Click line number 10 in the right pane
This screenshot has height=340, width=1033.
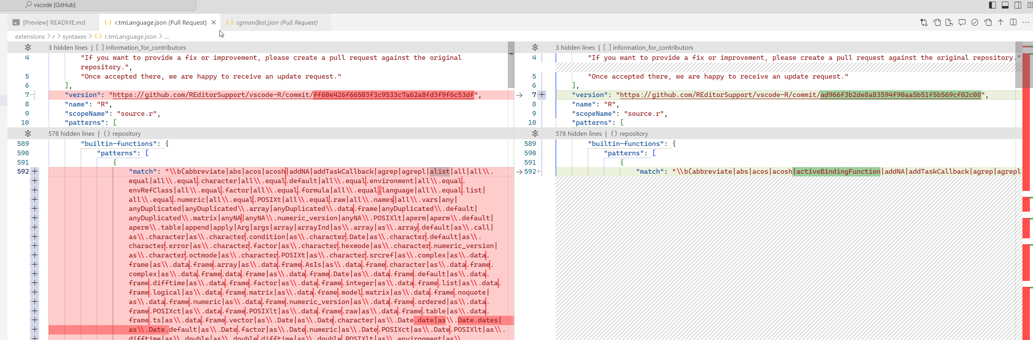[532, 123]
